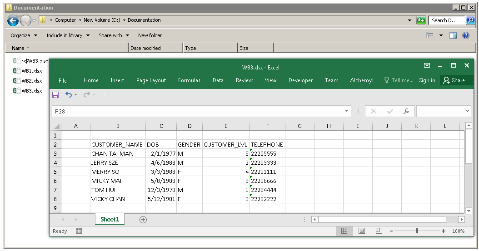
Task: Switch to Page Layout view icon
Action: (361, 231)
